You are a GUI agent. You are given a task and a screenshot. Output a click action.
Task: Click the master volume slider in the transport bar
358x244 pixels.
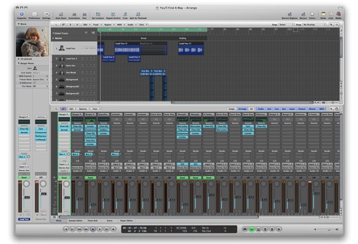tap(326, 229)
